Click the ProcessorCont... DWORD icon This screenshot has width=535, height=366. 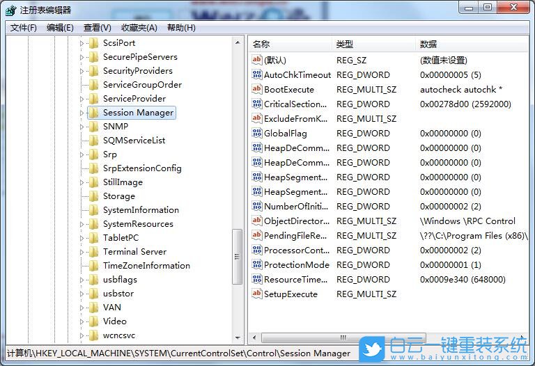tap(256, 250)
